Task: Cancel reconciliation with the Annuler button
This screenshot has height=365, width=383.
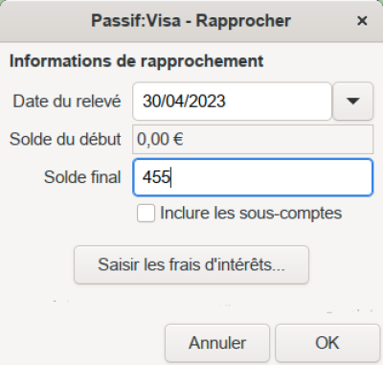Action: point(217,343)
